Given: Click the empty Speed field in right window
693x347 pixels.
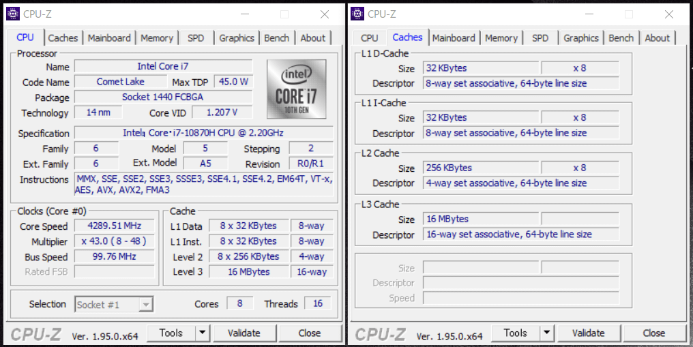Looking at the screenshot, I should pyautogui.click(x=521, y=298).
